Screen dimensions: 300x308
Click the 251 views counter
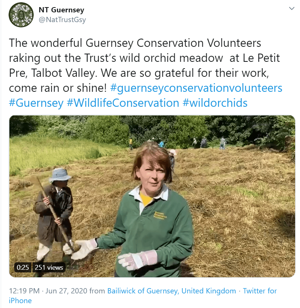(49, 268)
